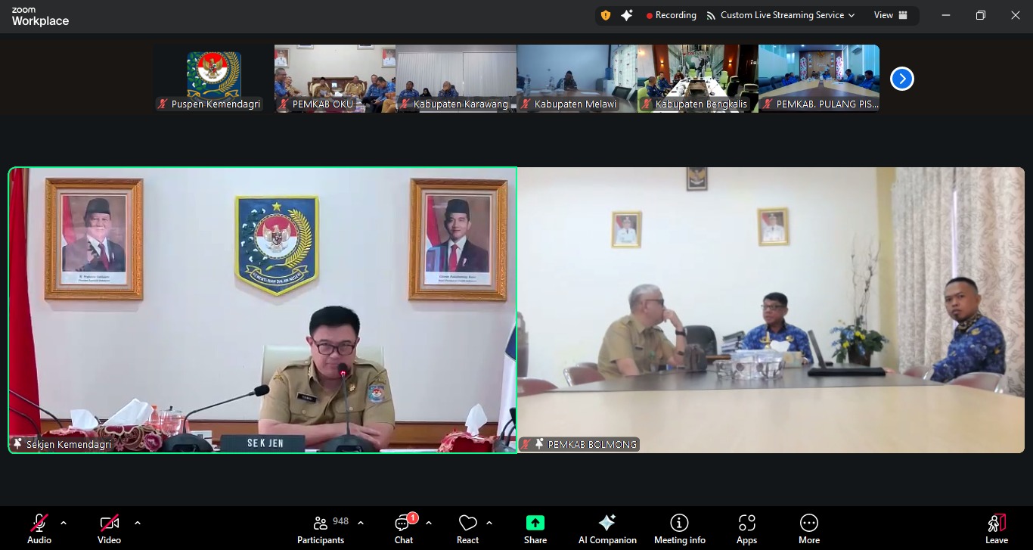Open the Custom Live Streaming Service dropdown
Screen dimensions: 1033x550
coord(783,14)
